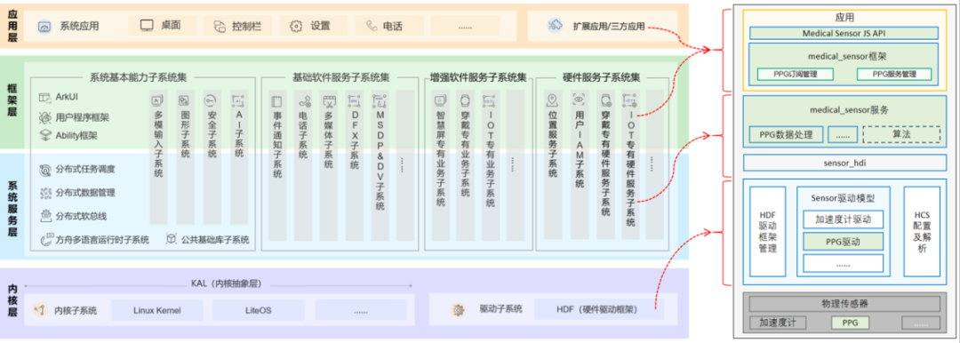Click the dashed 算法 box
This screenshot has width=960, height=343.
901,133
